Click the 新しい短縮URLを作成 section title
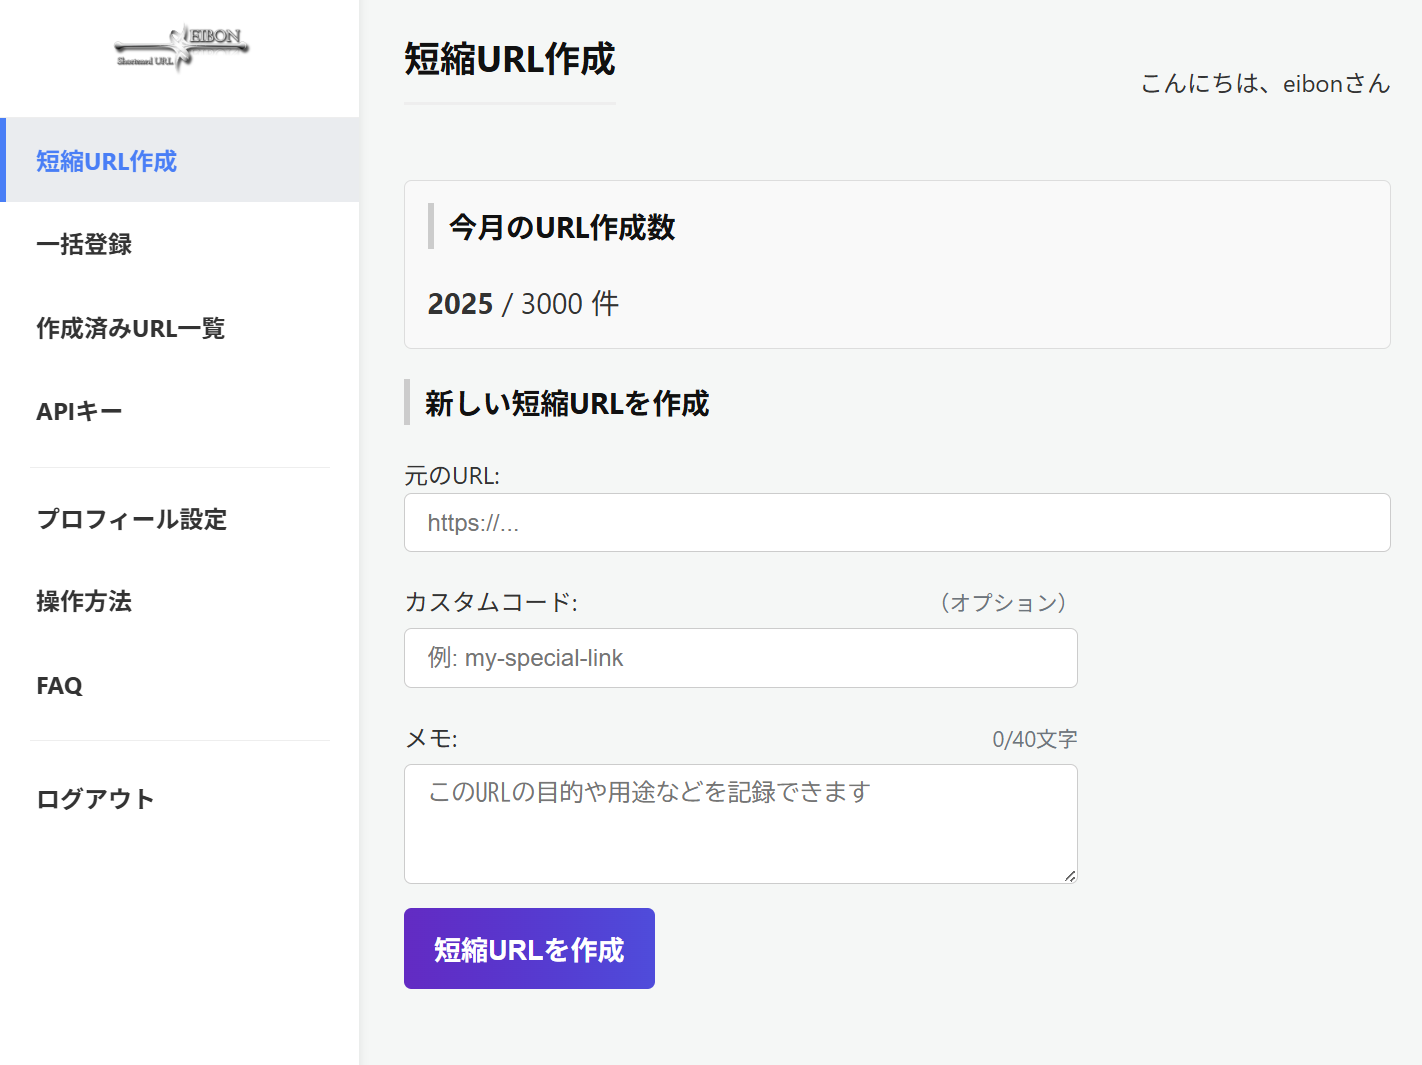The image size is (1422, 1065). (x=564, y=403)
